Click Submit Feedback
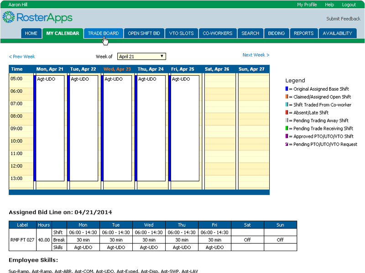Viewport: 365px width, 273px height. (343, 19)
